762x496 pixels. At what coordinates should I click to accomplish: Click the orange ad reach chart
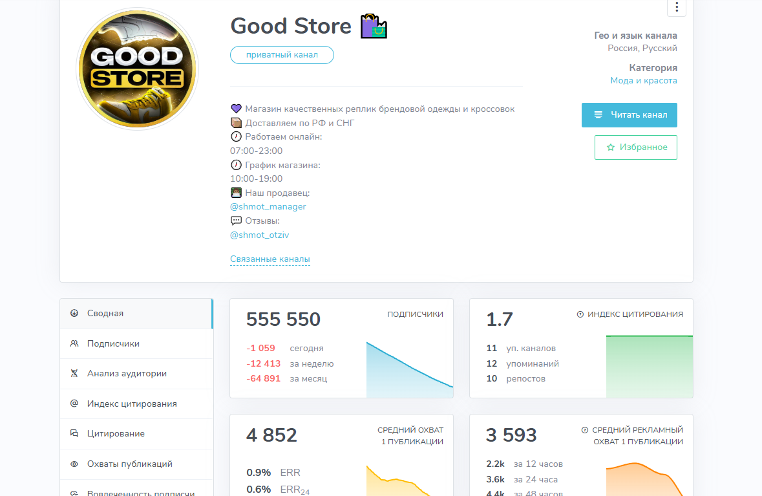tap(644, 479)
